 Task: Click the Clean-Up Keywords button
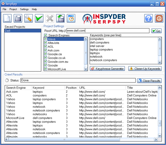coord(145,69)
